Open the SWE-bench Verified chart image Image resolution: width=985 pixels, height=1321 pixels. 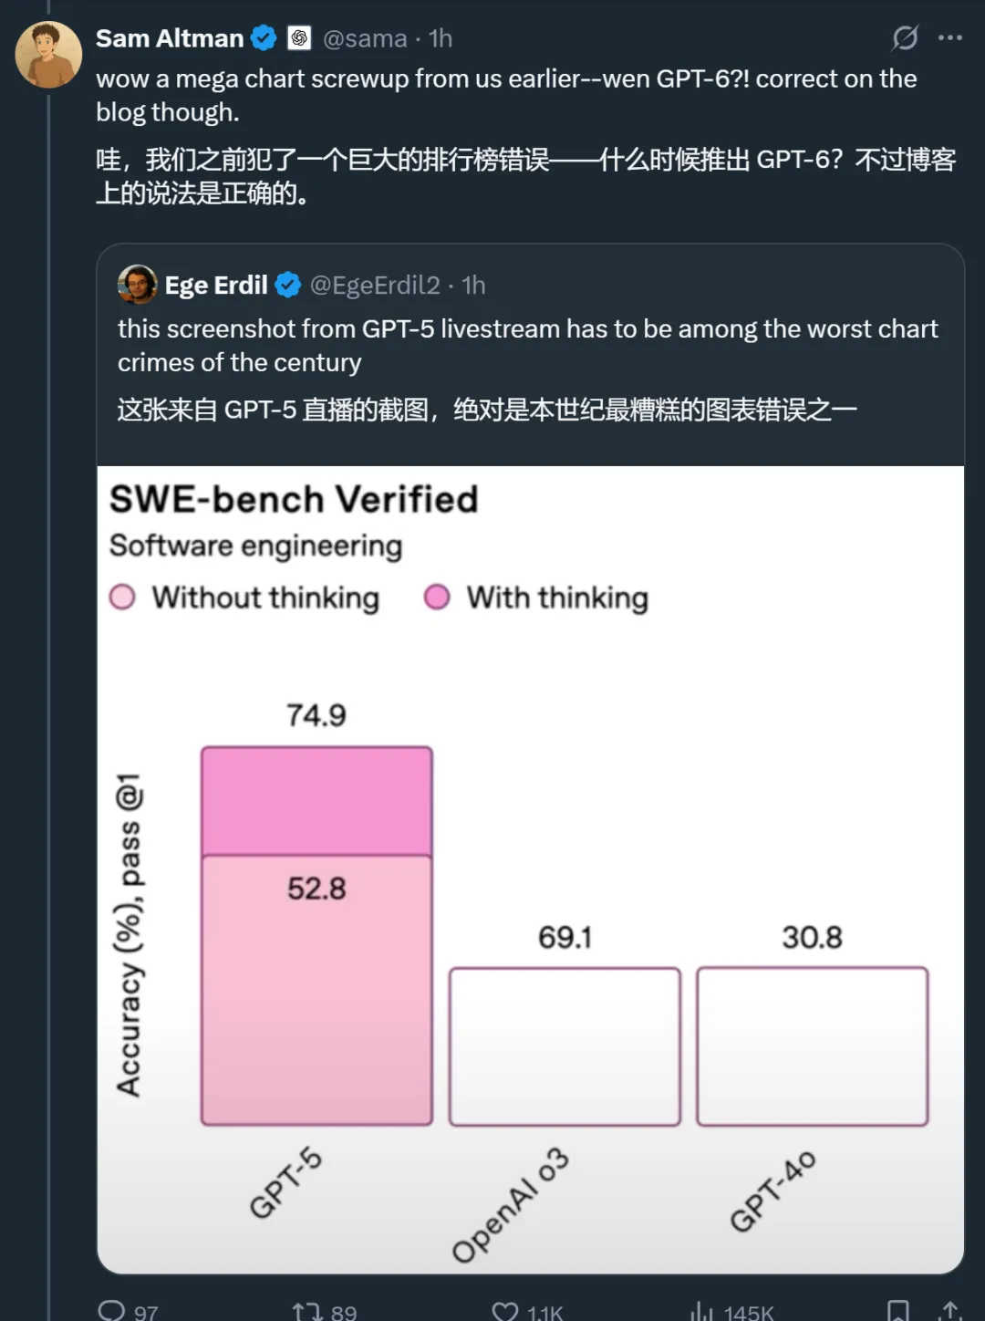coord(531,867)
